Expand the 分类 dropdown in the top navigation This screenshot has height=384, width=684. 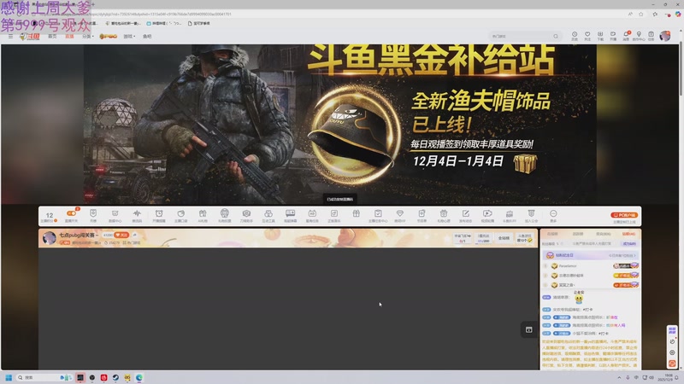coord(88,37)
